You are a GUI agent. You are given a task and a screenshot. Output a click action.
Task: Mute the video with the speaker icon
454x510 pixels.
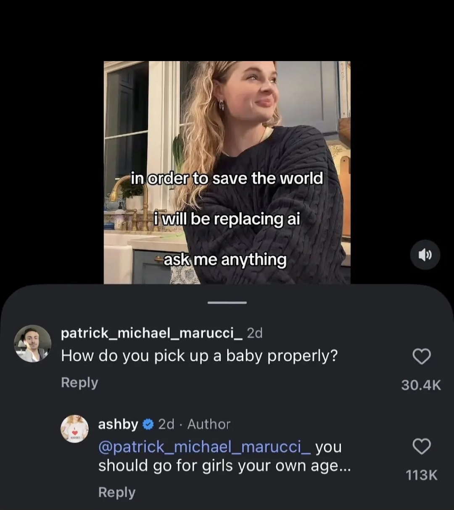(x=425, y=255)
